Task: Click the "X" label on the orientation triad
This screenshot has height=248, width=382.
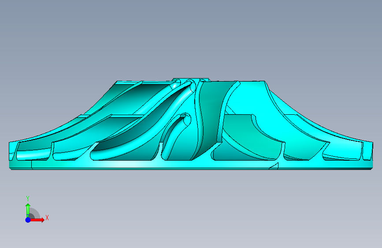Action: [47, 218]
